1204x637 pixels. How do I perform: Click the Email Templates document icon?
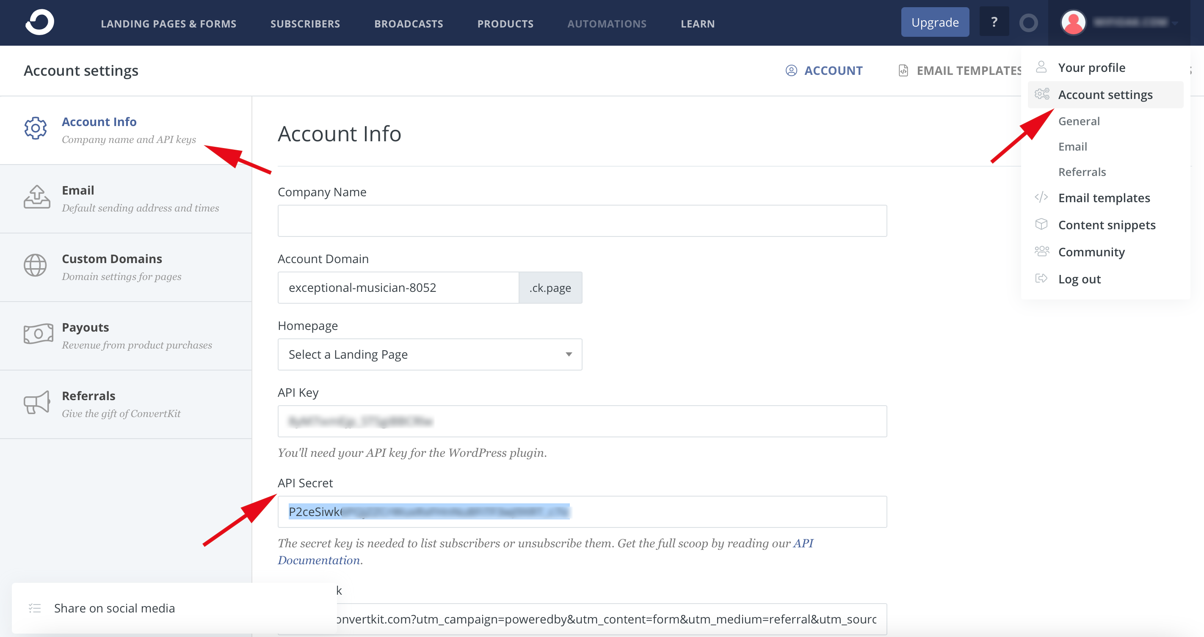(x=903, y=71)
